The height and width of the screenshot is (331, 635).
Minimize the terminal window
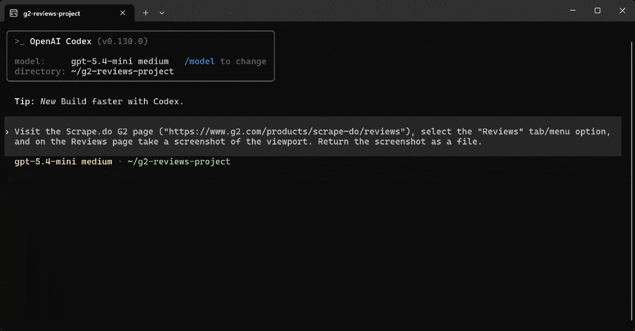(x=573, y=10)
